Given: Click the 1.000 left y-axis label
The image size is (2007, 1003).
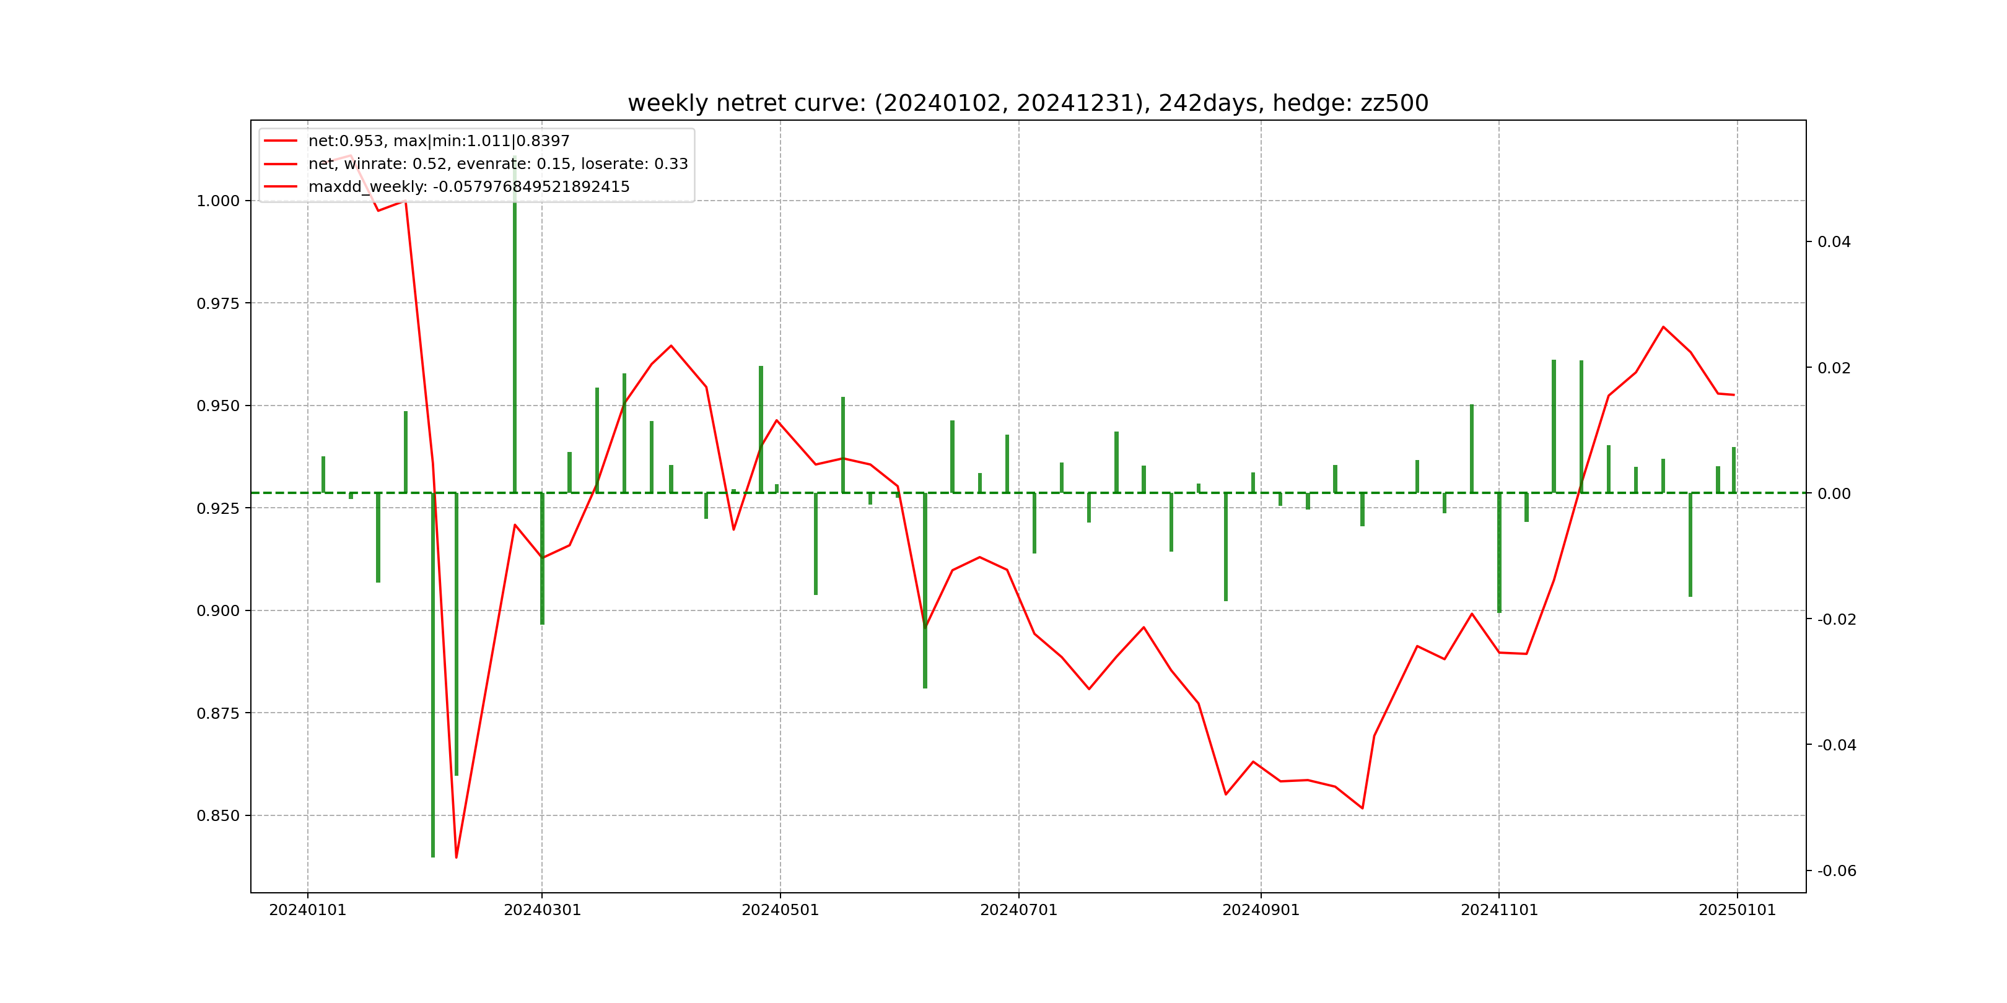Looking at the screenshot, I should 217,201.
